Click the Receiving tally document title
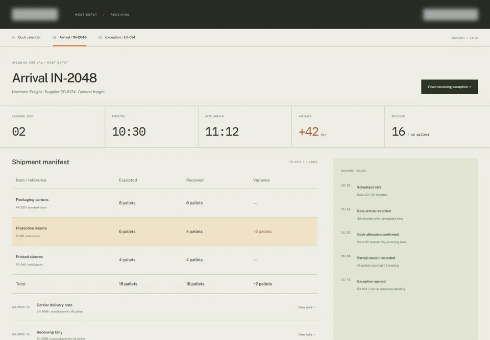The height and width of the screenshot is (340, 490). tap(50, 332)
